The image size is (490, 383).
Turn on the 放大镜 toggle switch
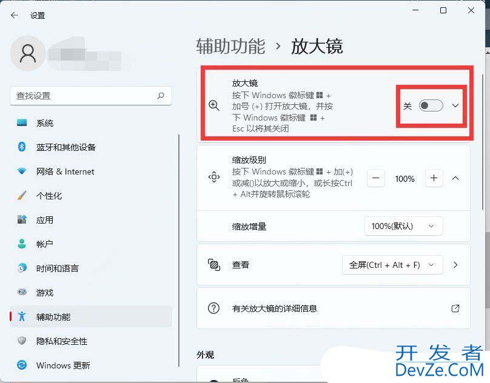coord(431,105)
